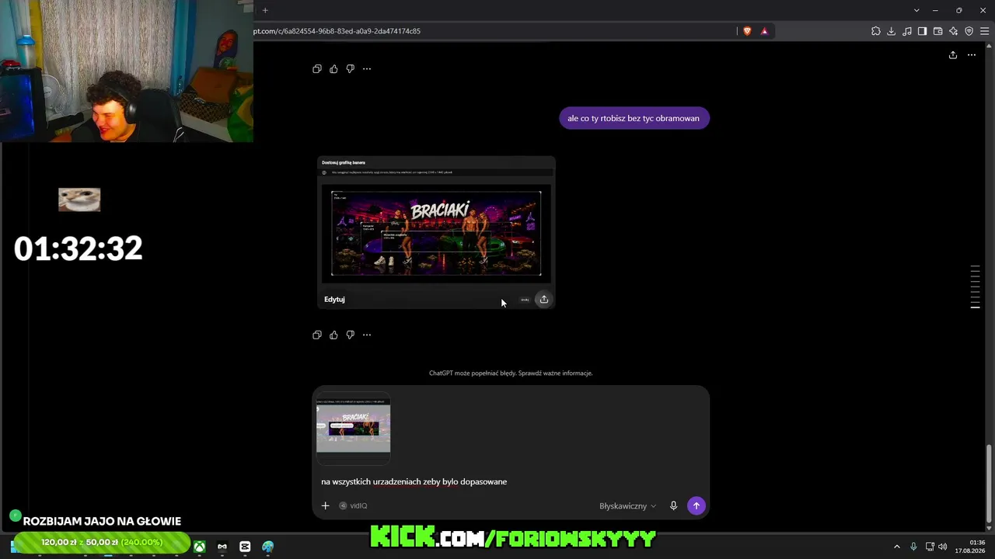Open more options for the upper response

(367, 69)
